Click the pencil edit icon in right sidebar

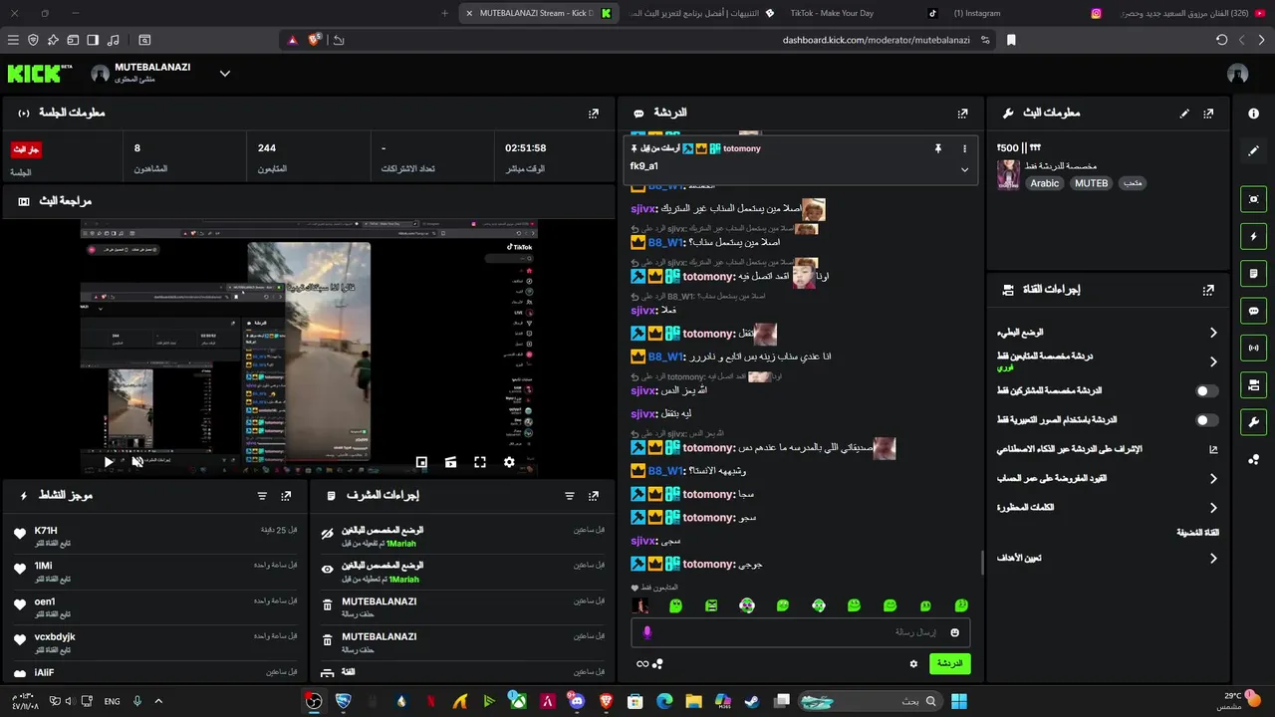(1253, 151)
